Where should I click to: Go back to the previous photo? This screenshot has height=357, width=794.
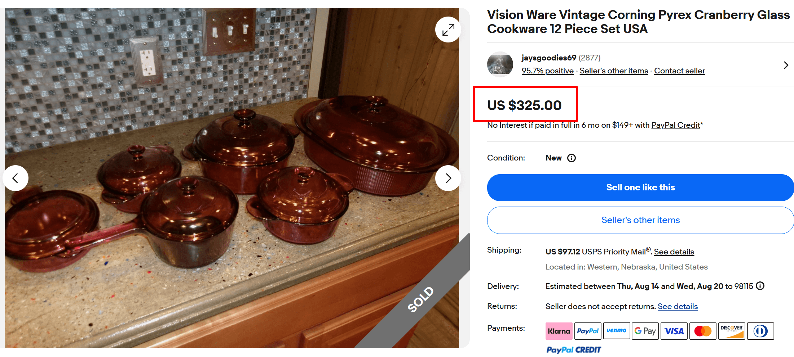tap(15, 178)
